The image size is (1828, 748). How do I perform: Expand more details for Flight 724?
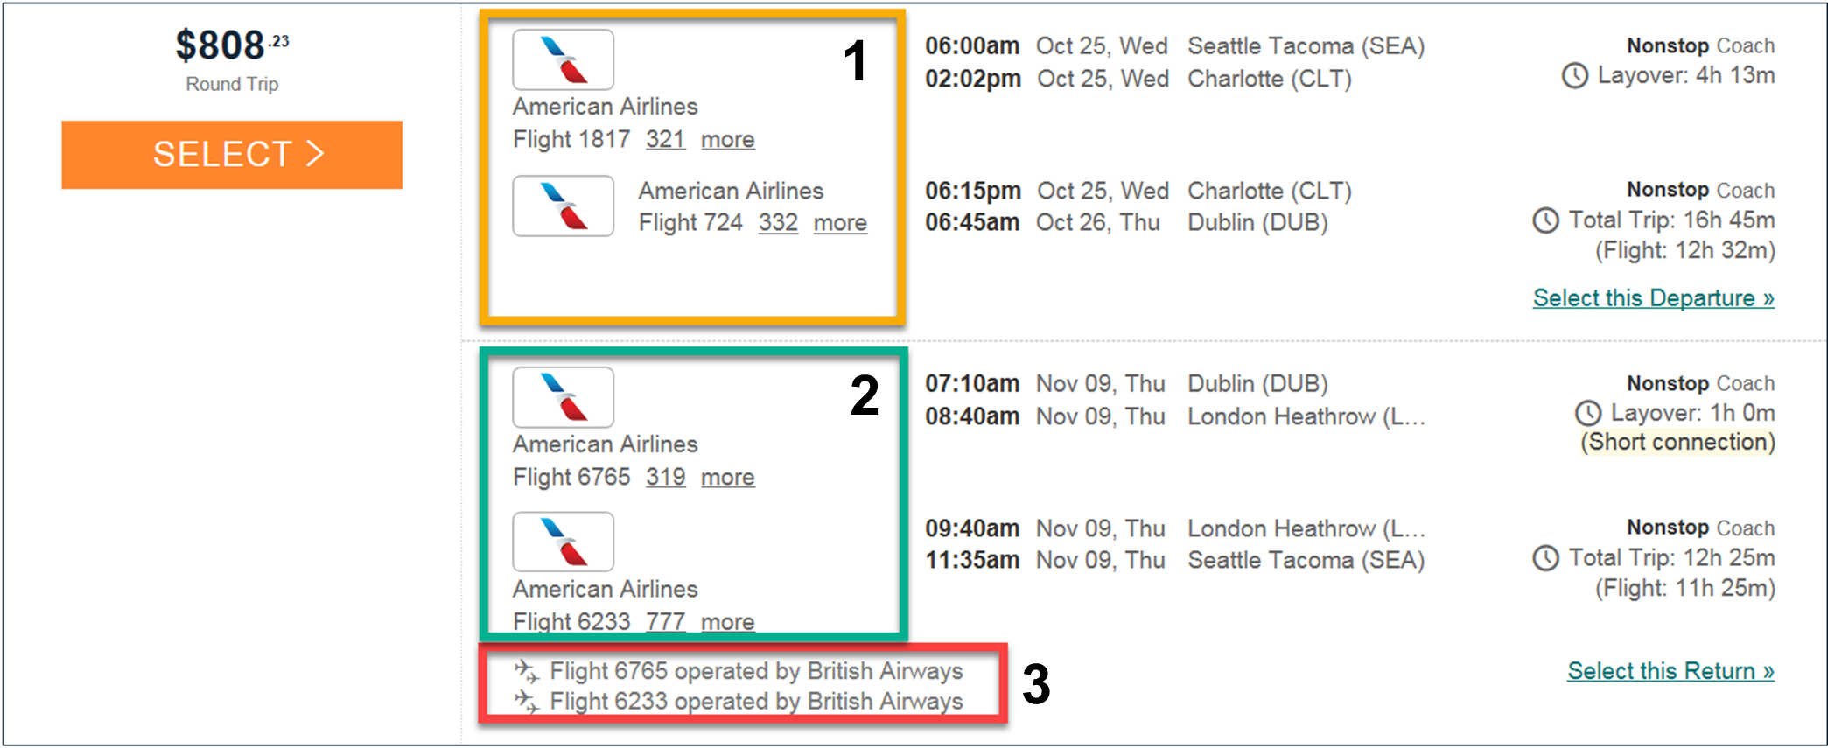tap(840, 223)
